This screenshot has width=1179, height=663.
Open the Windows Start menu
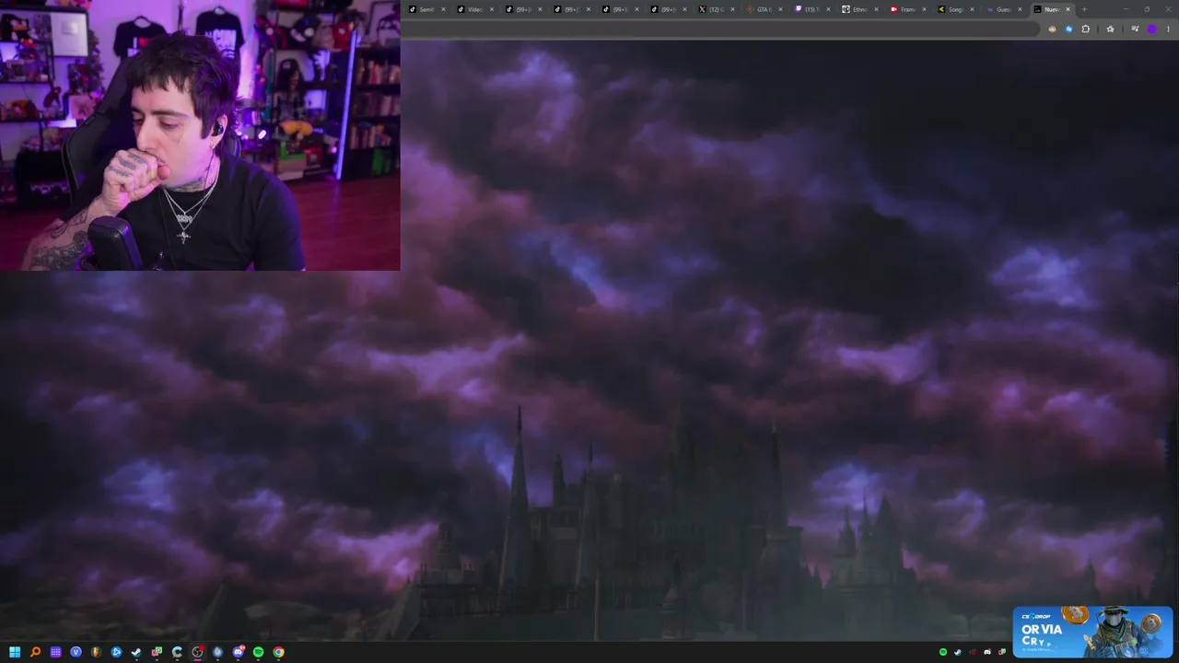click(15, 652)
